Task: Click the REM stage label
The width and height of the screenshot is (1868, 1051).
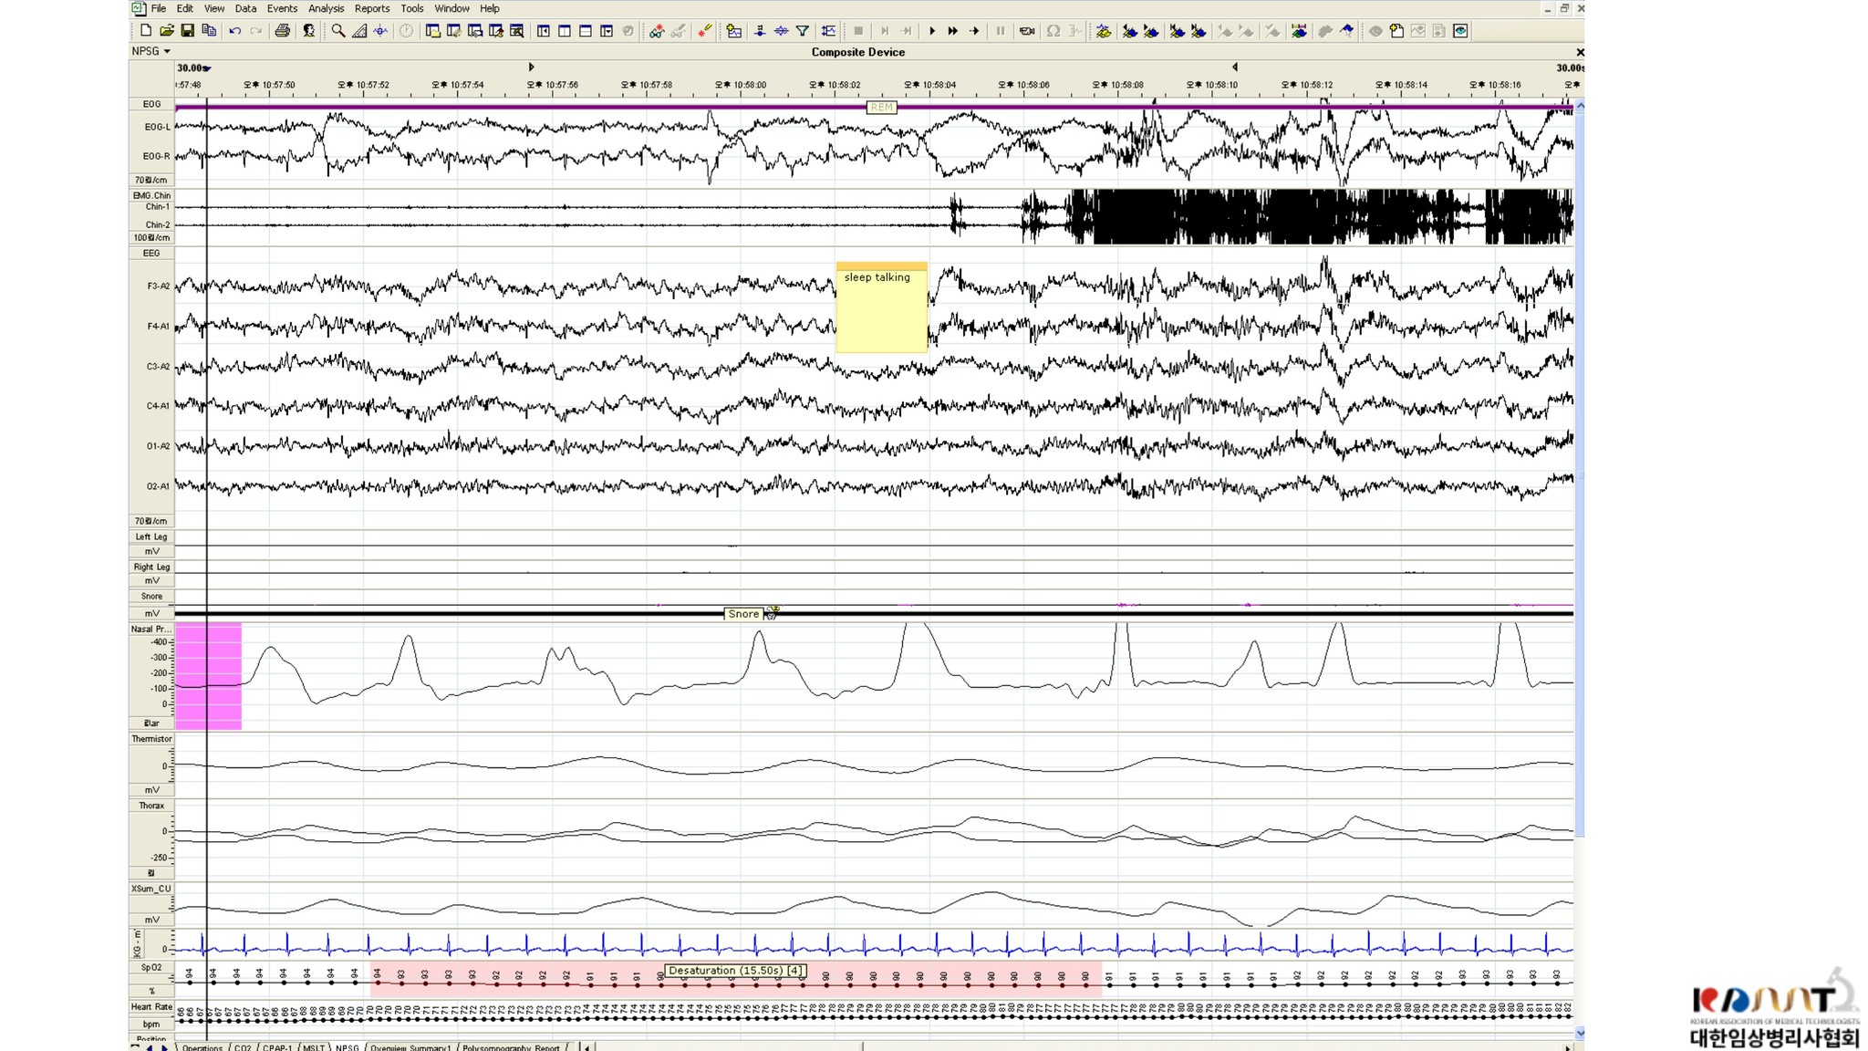Action: tap(881, 108)
